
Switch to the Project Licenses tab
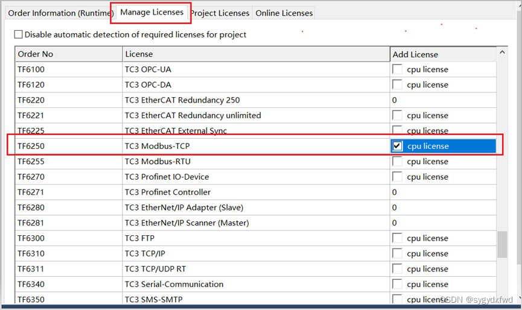pos(220,13)
